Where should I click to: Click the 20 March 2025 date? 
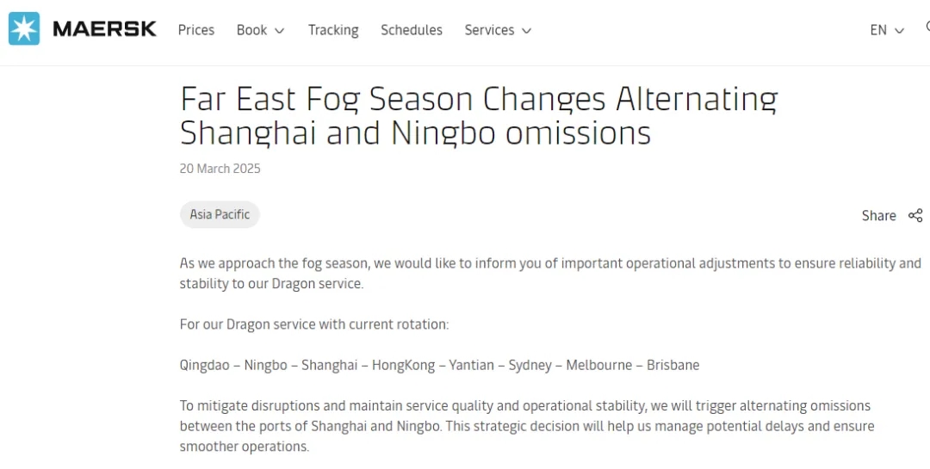(220, 169)
